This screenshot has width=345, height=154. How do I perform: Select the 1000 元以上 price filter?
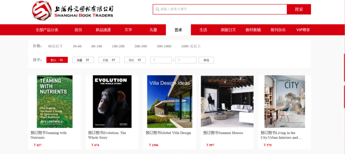[191, 46]
